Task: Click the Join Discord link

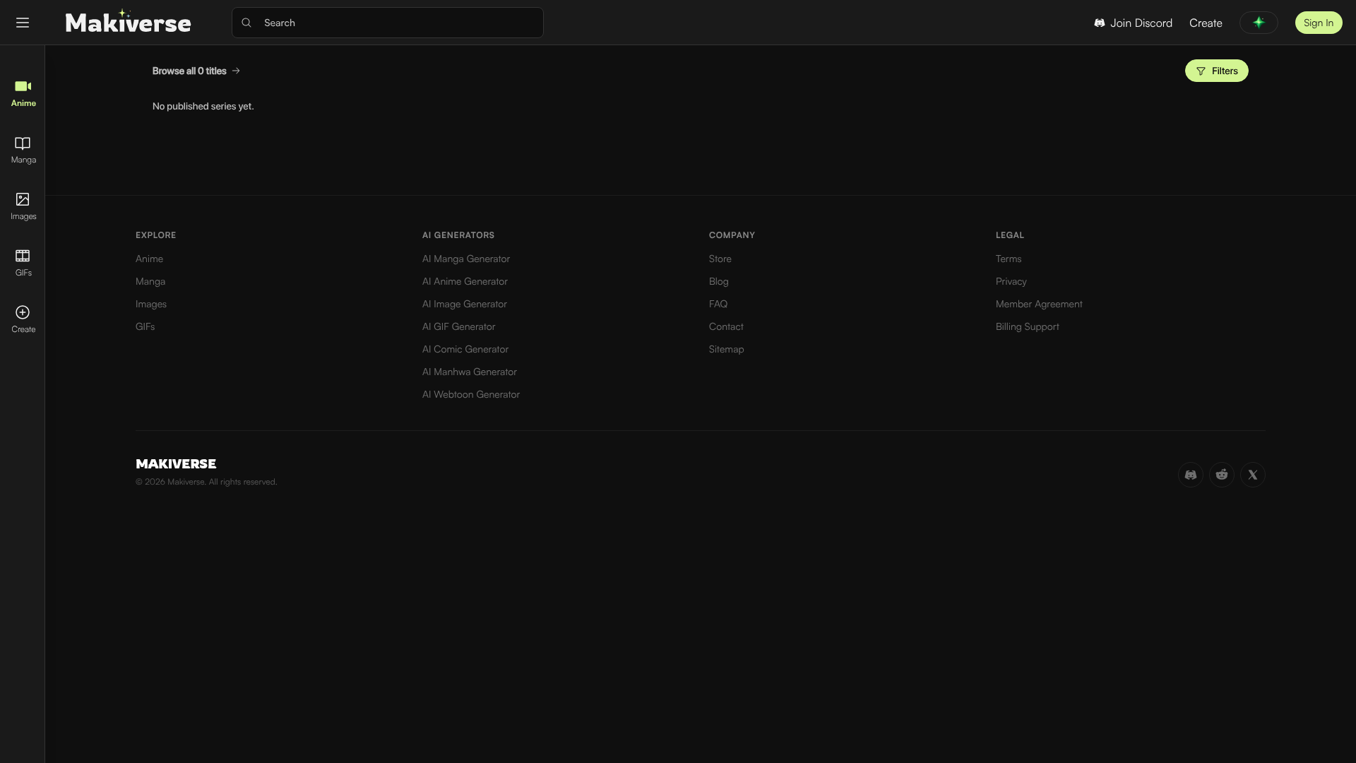Action: tap(1133, 23)
